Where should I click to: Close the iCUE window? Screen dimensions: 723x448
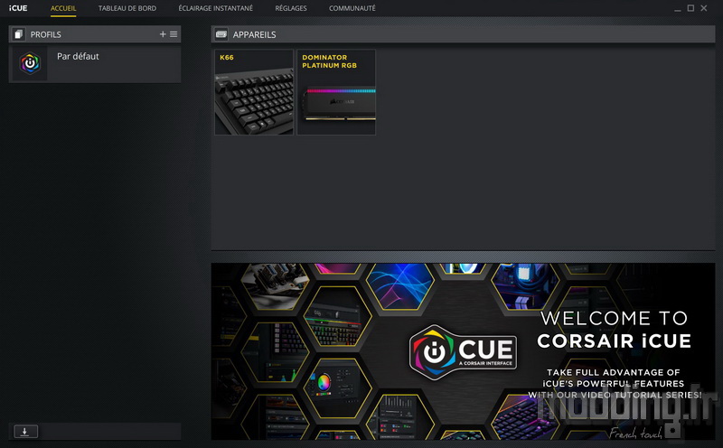pos(704,8)
